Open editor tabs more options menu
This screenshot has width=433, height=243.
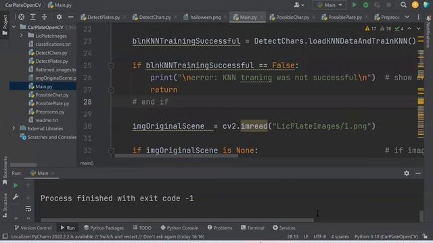[419, 17]
